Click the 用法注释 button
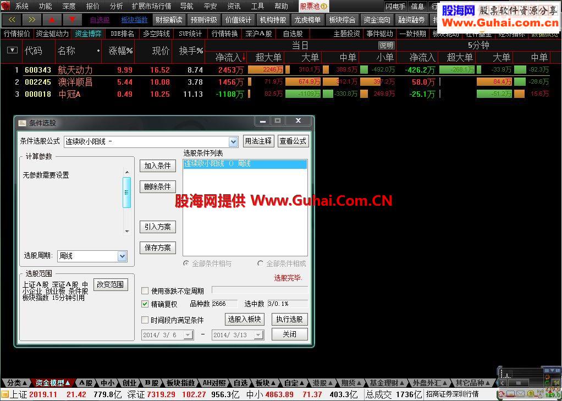The image size is (562, 401). click(x=258, y=141)
